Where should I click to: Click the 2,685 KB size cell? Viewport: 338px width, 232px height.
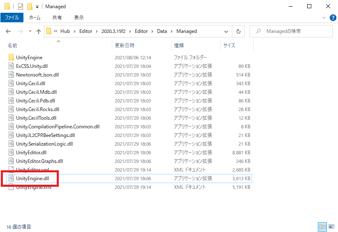241,170
